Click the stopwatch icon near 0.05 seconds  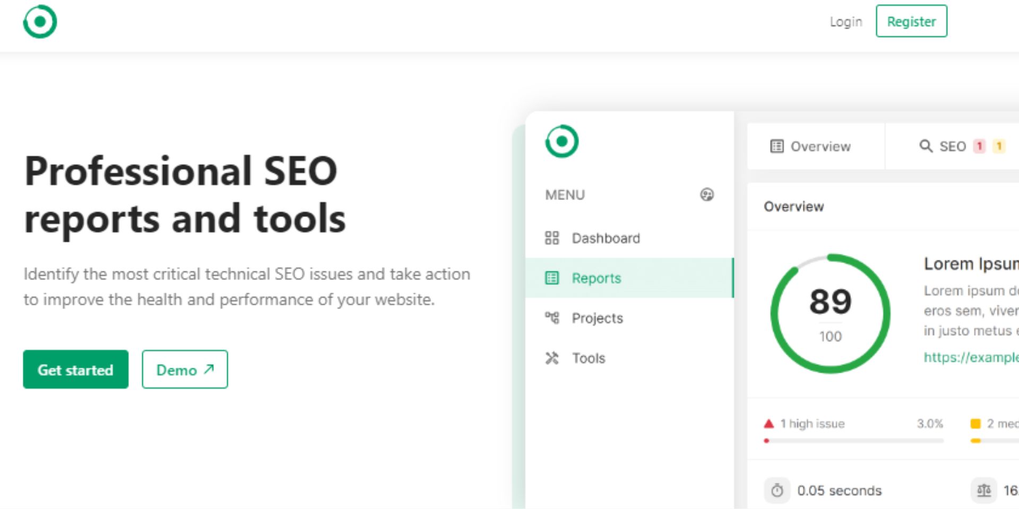[x=777, y=490]
